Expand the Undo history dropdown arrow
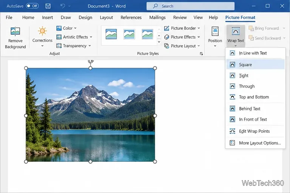 point(69,6)
